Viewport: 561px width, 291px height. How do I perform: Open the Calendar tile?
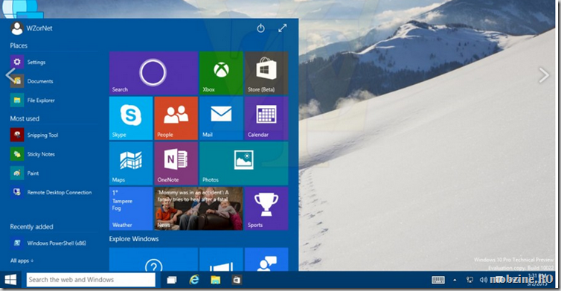tap(266, 118)
